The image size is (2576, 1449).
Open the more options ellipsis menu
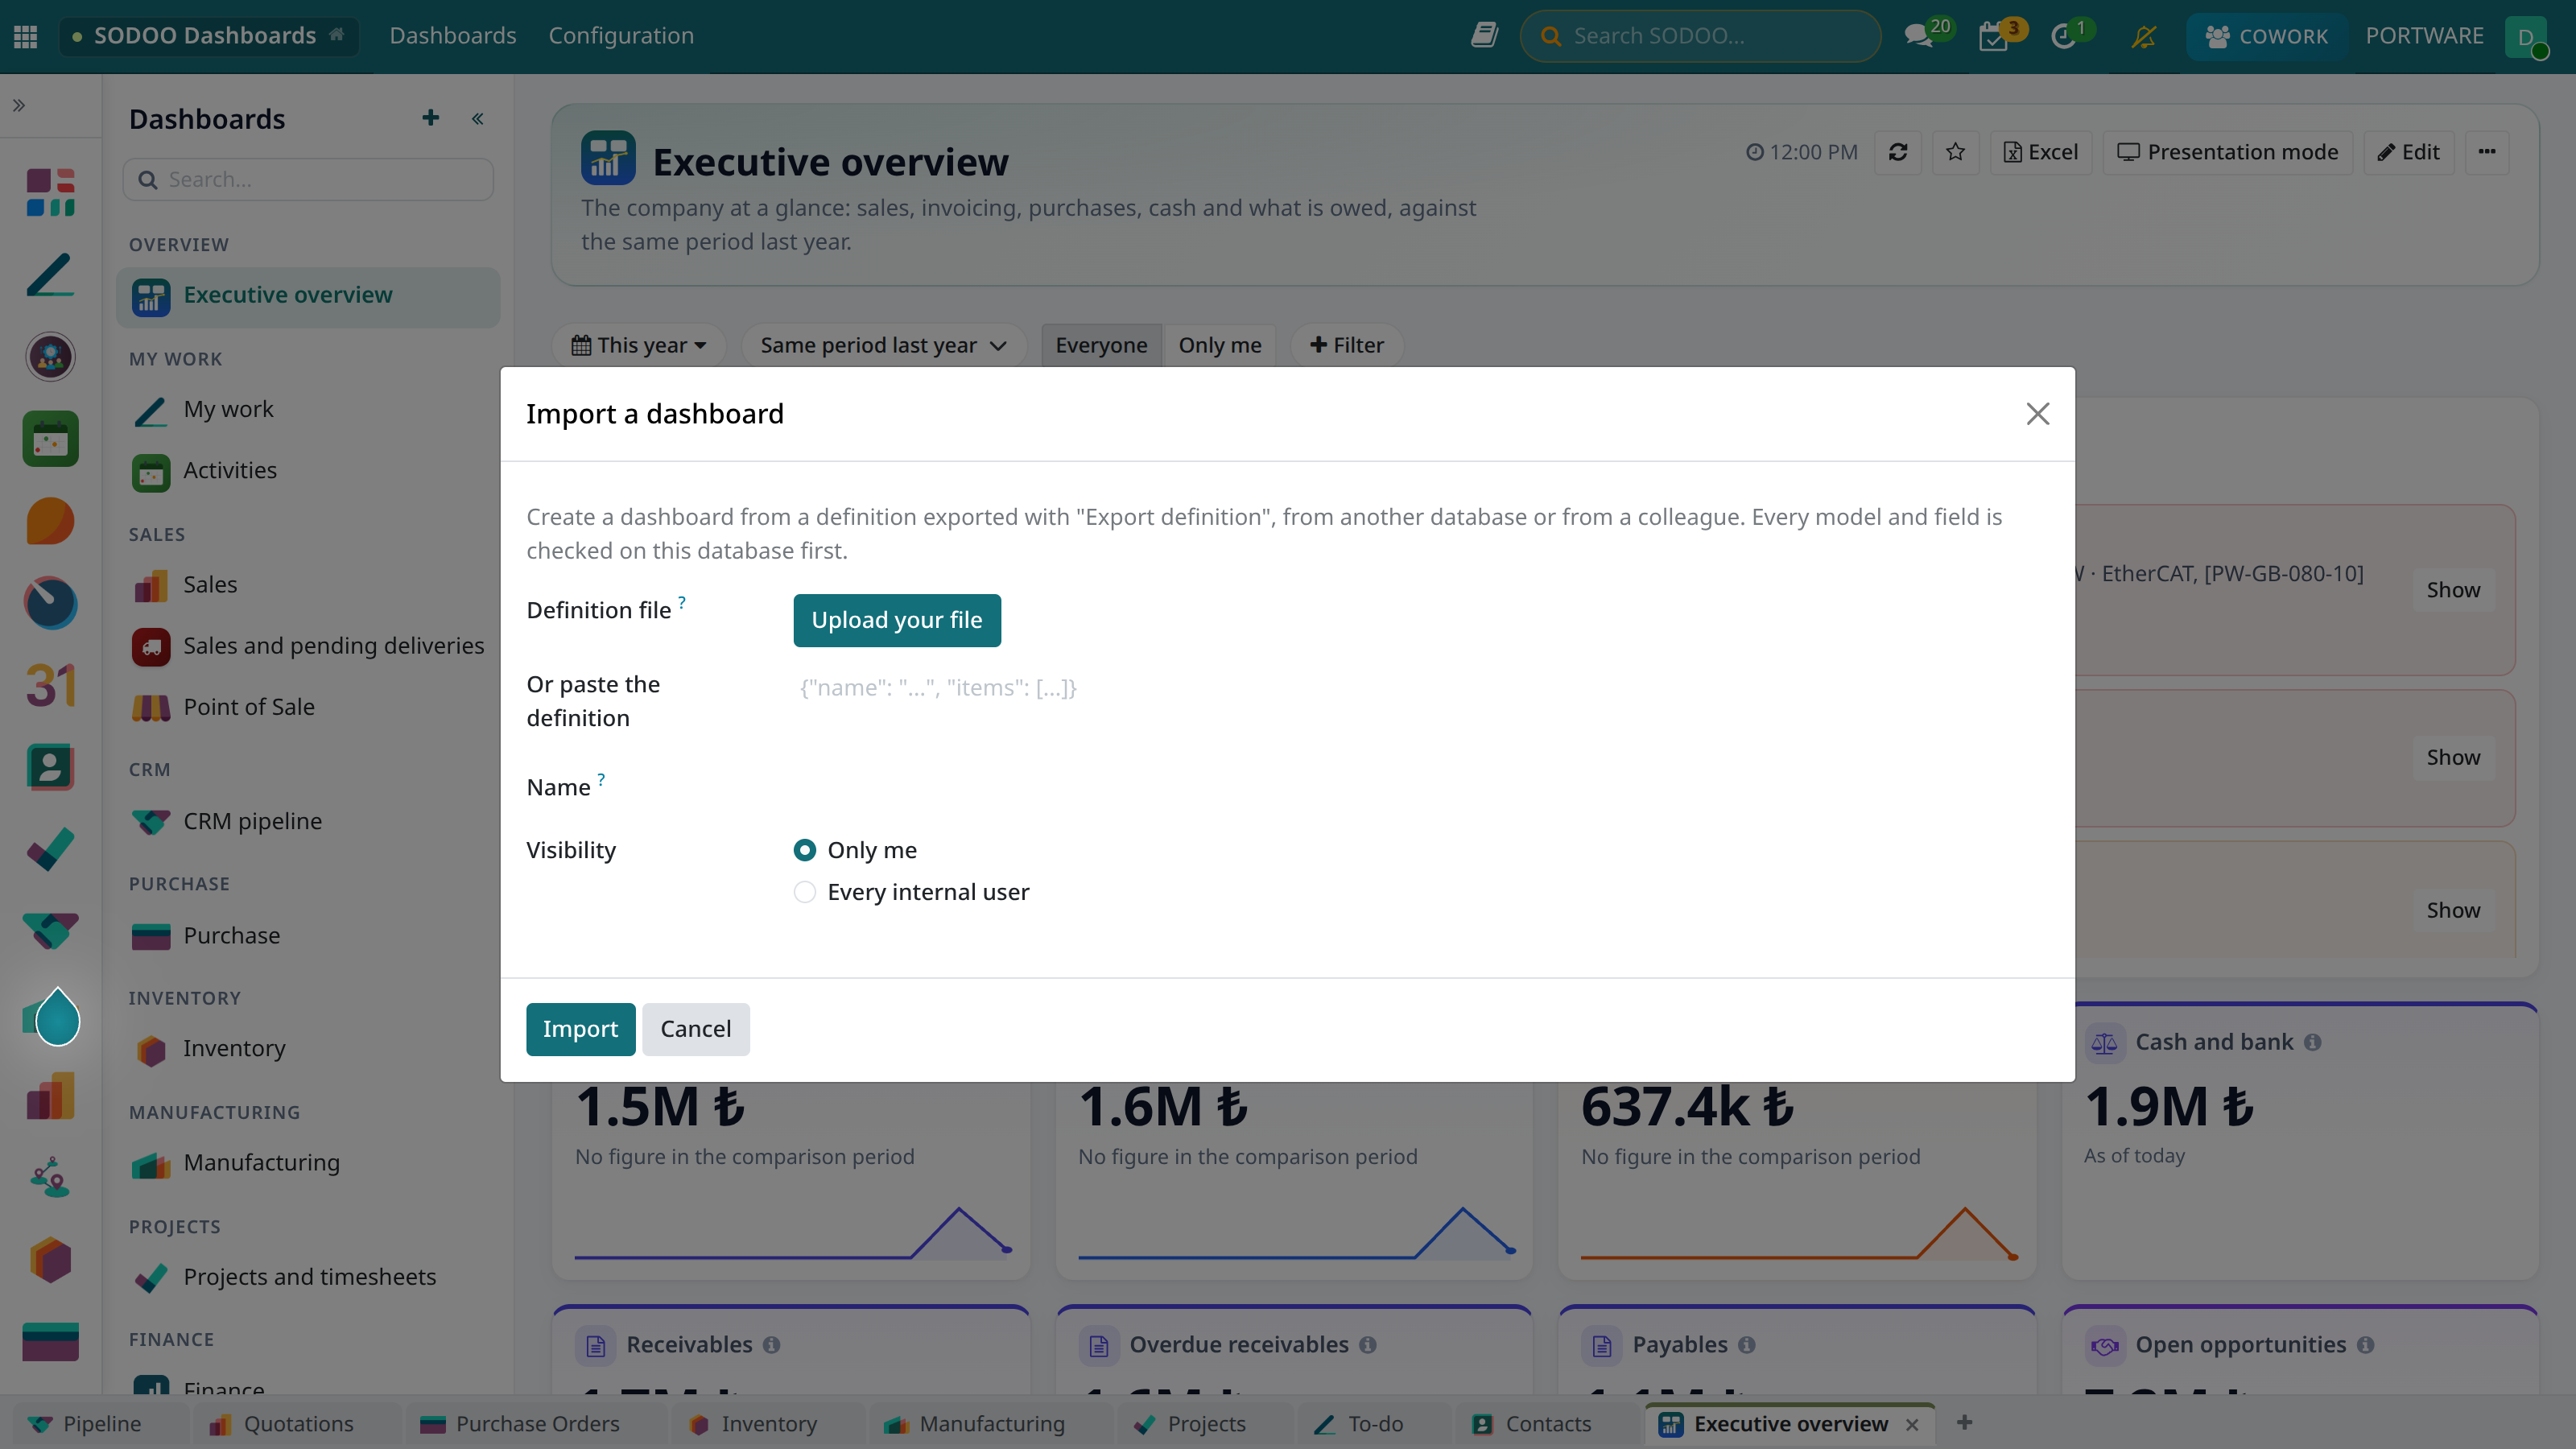click(2487, 152)
